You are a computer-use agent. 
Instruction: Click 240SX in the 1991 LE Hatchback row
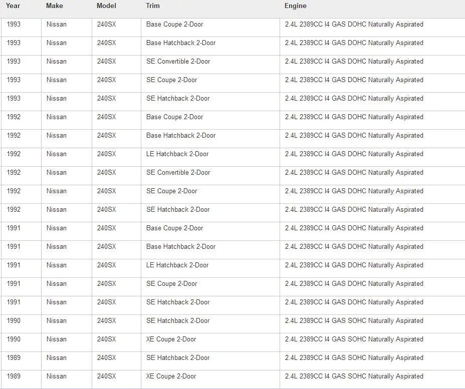tap(106, 265)
